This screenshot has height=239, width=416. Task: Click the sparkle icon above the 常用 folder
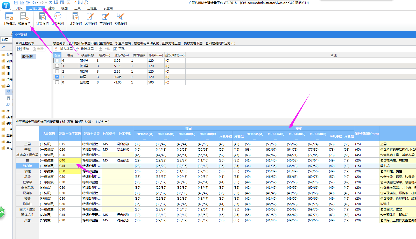[x=3, y=47]
